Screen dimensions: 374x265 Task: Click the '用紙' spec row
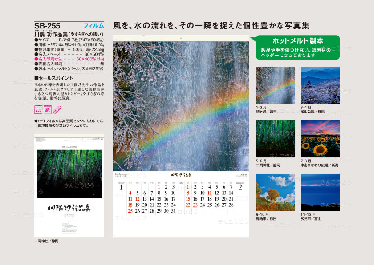[69, 44]
